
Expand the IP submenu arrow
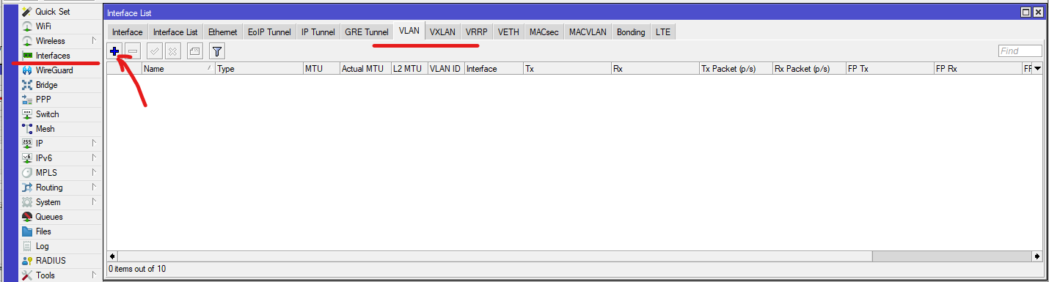coord(93,143)
